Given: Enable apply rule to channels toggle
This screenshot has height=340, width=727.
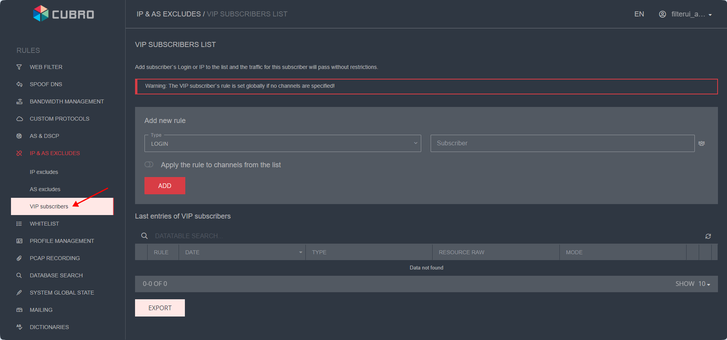Looking at the screenshot, I should pyautogui.click(x=149, y=165).
